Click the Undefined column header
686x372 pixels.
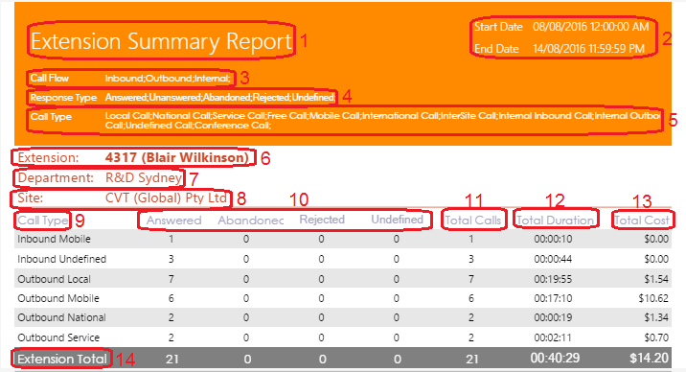[398, 220]
